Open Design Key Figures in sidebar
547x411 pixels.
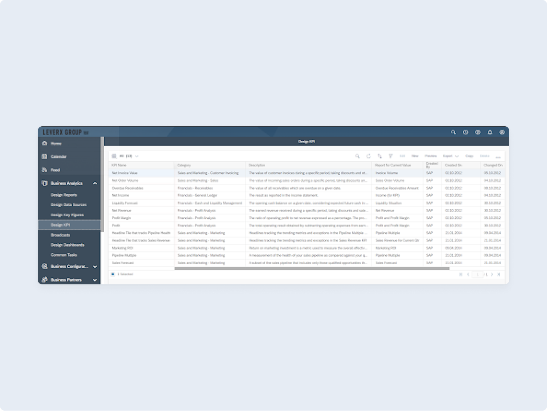click(67, 215)
